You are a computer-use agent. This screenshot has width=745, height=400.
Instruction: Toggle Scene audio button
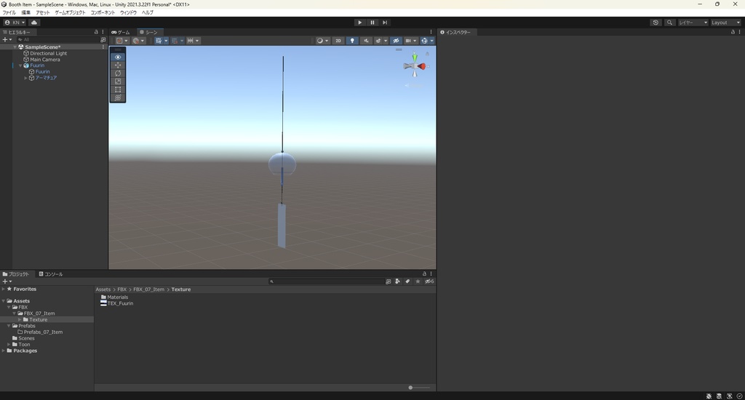point(366,41)
